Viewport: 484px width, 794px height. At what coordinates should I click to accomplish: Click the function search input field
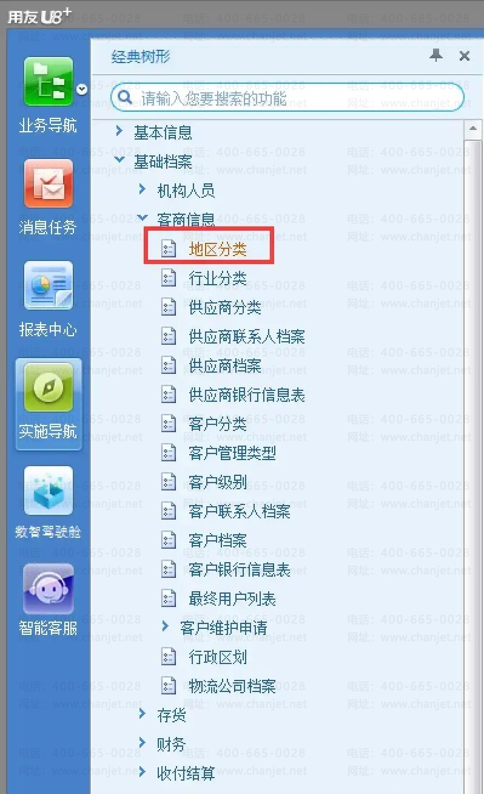(287, 97)
